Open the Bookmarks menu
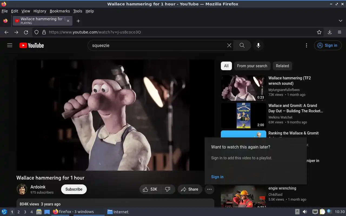 [60, 11]
